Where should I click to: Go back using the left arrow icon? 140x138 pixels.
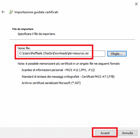pyautogui.click(x=3, y=12)
